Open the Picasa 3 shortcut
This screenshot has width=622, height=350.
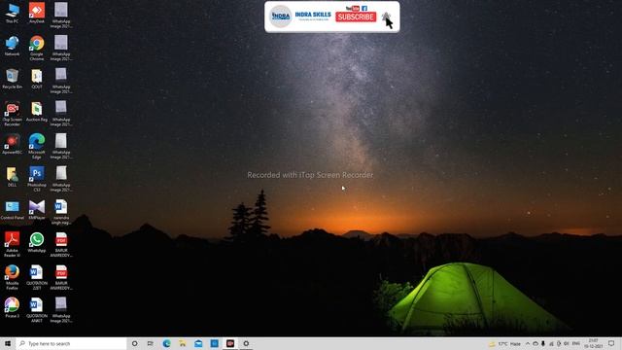pos(12,308)
